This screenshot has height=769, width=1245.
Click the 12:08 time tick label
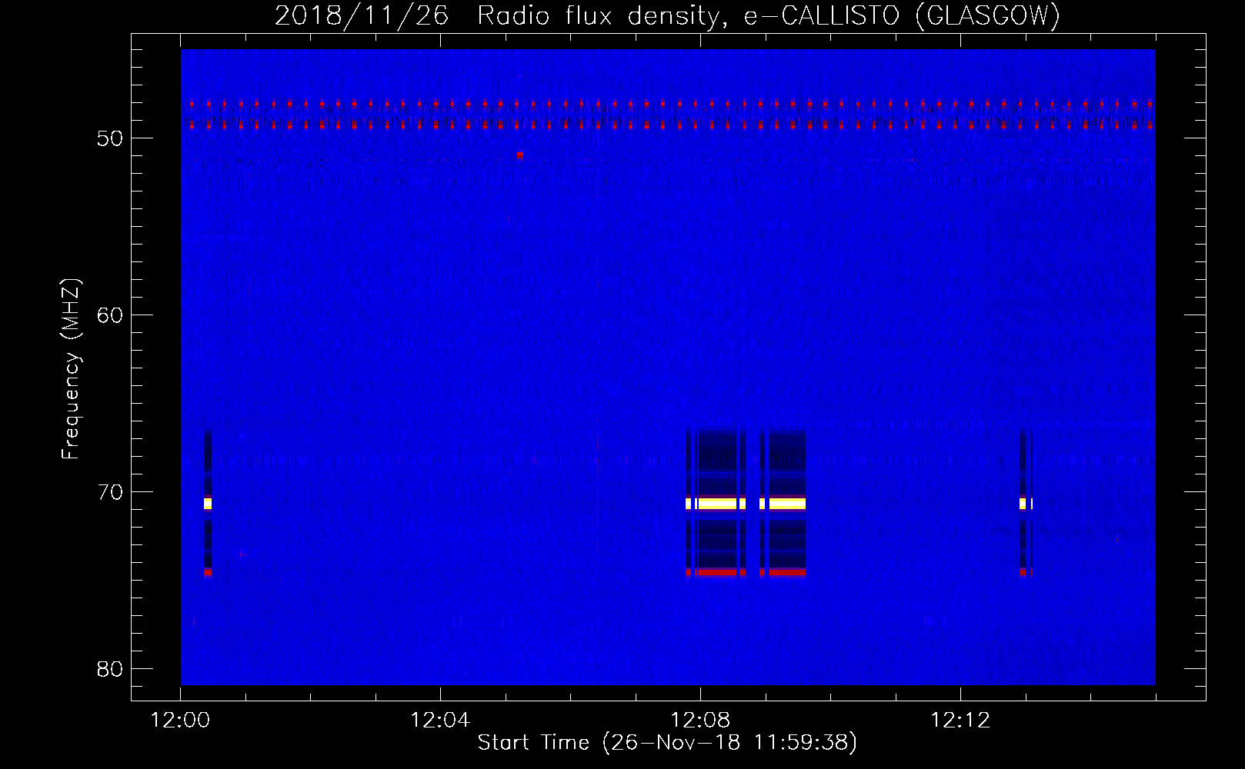tap(700, 720)
